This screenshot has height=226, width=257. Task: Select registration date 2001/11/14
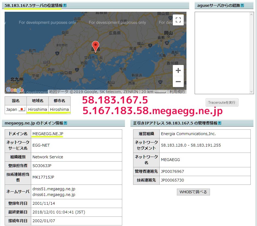click(43, 203)
